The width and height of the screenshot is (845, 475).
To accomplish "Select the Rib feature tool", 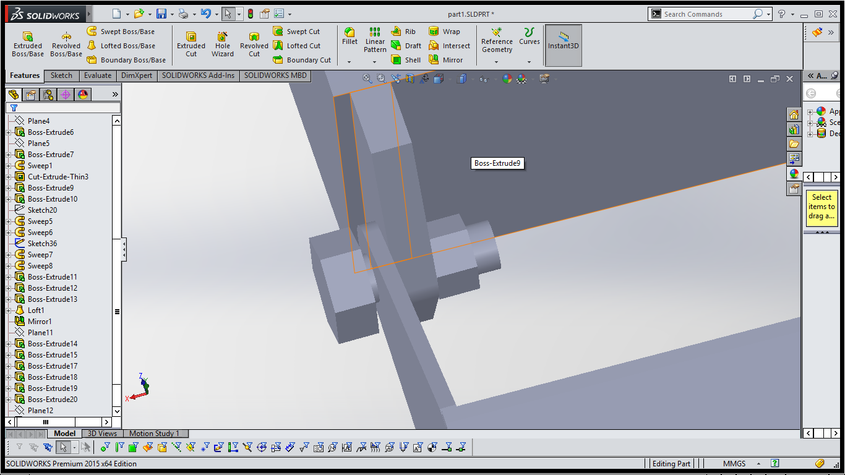I will click(x=403, y=32).
